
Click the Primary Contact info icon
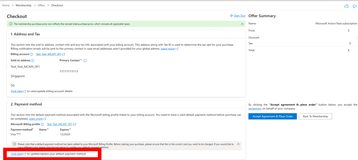85,60
